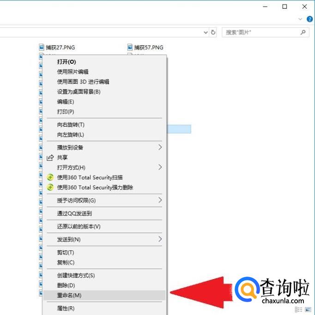Select 剪切(T) to cut file
The image size is (315, 315).
pyautogui.click(x=104, y=253)
